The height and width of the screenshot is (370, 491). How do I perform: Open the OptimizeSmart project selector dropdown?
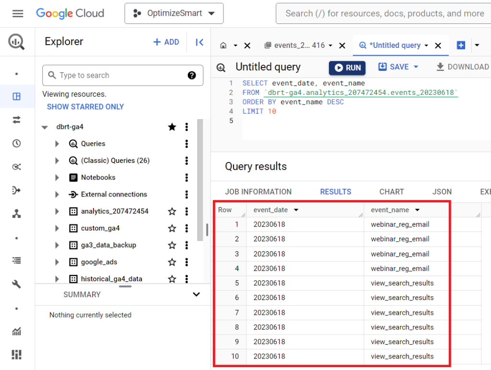click(x=174, y=13)
